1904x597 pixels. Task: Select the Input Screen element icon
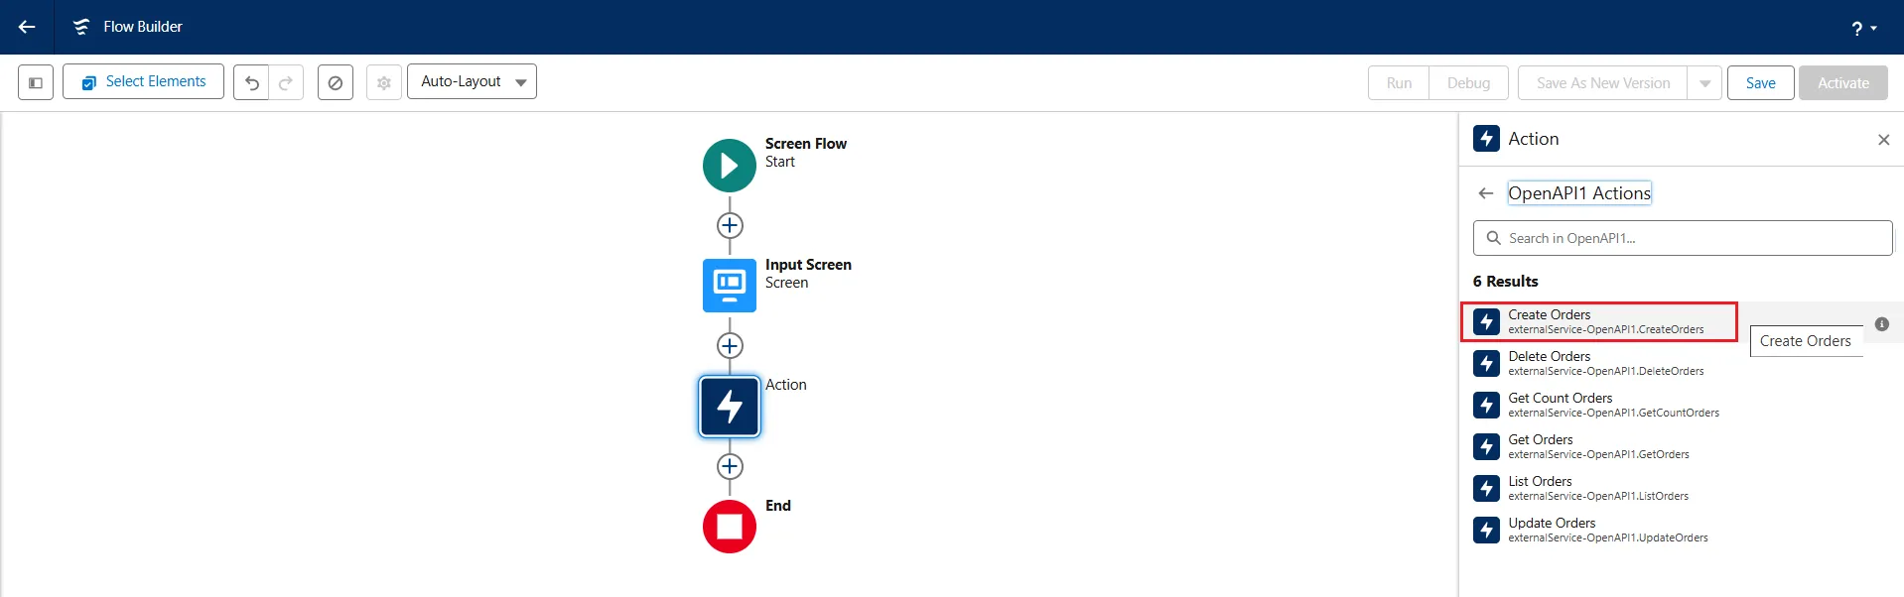730,286
